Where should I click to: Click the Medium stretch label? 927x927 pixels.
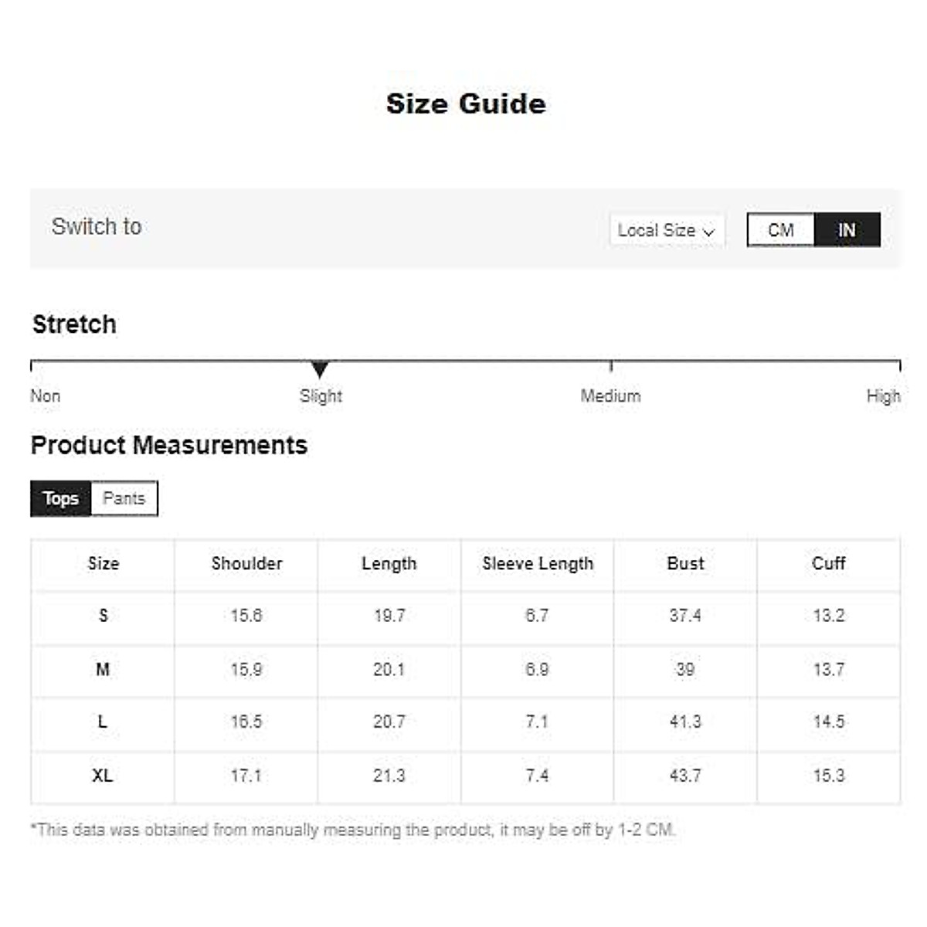(x=610, y=396)
